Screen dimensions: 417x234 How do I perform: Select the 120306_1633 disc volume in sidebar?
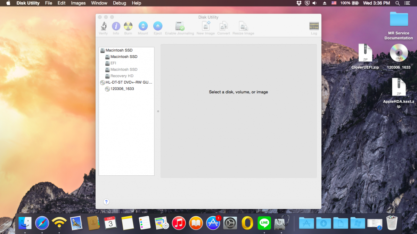click(x=122, y=89)
